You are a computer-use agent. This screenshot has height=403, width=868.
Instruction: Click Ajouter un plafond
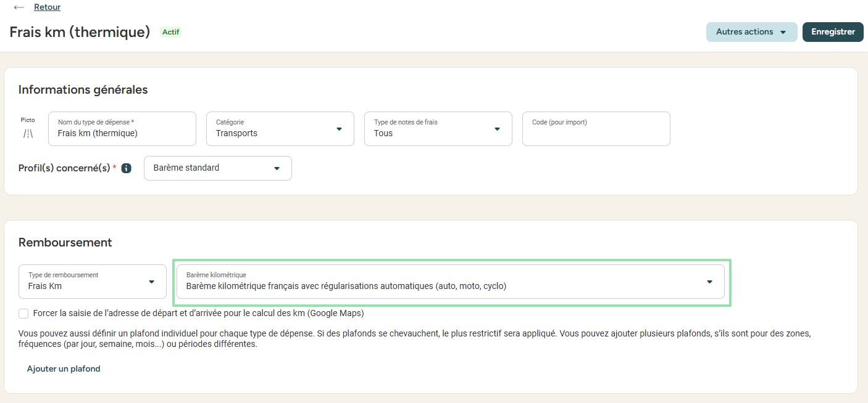pyautogui.click(x=64, y=368)
